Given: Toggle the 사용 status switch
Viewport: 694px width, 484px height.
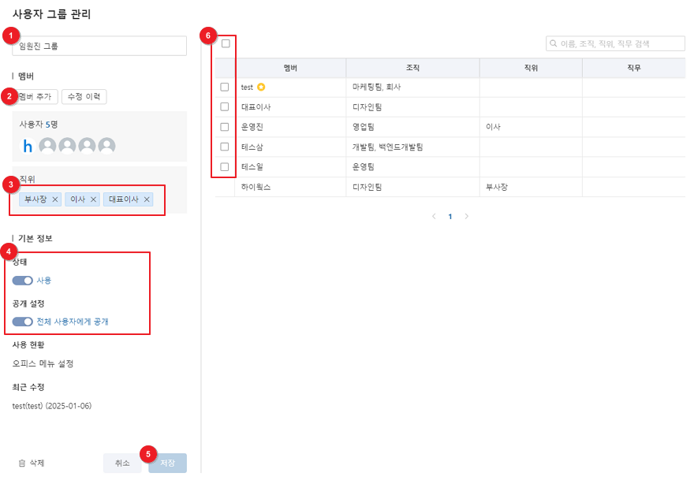Looking at the screenshot, I should (x=23, y=280).
